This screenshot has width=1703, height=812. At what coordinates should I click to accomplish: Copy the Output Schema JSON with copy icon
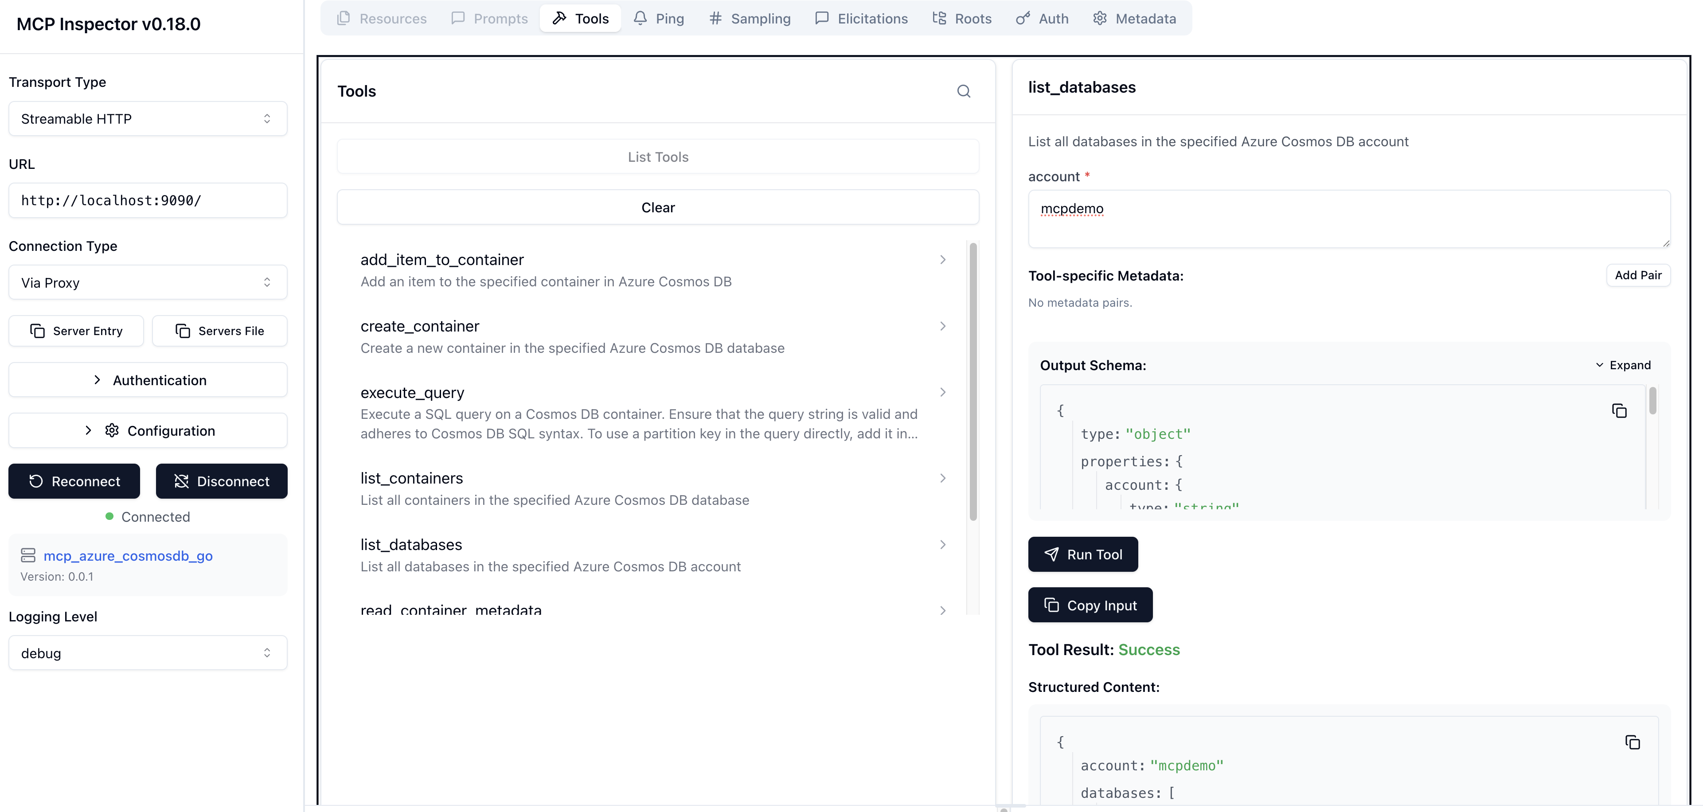(x=1618, y=410)
